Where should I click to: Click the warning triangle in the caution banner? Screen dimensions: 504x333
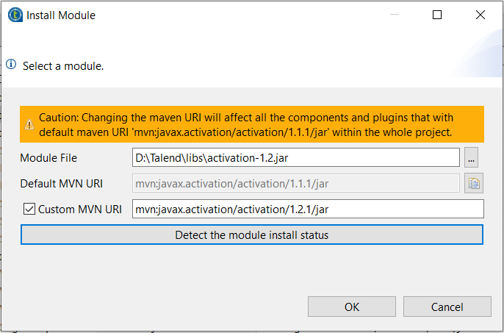pyautogui.click(x=29, y=125)
